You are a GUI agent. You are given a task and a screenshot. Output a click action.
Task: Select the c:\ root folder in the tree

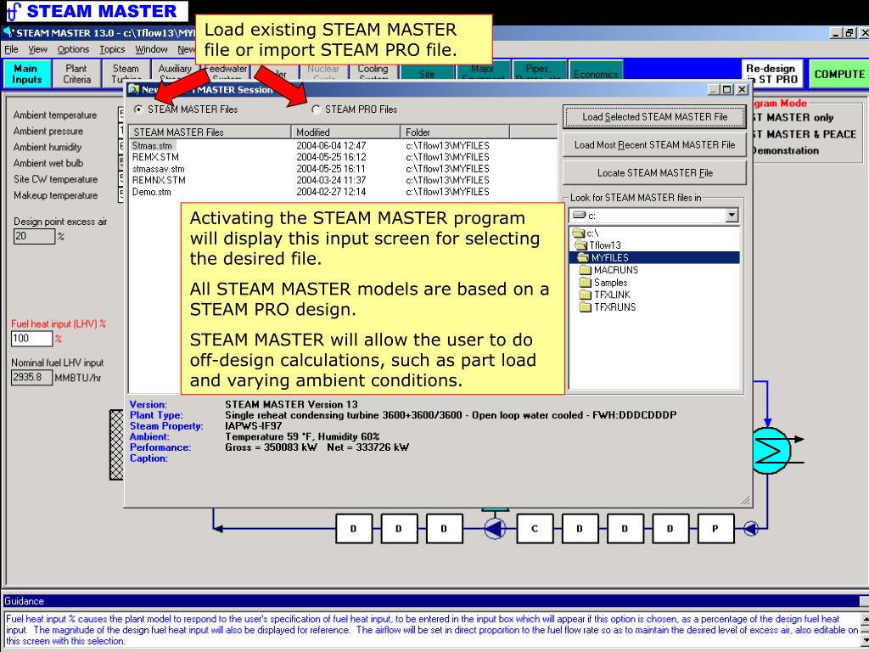point(586,233)
